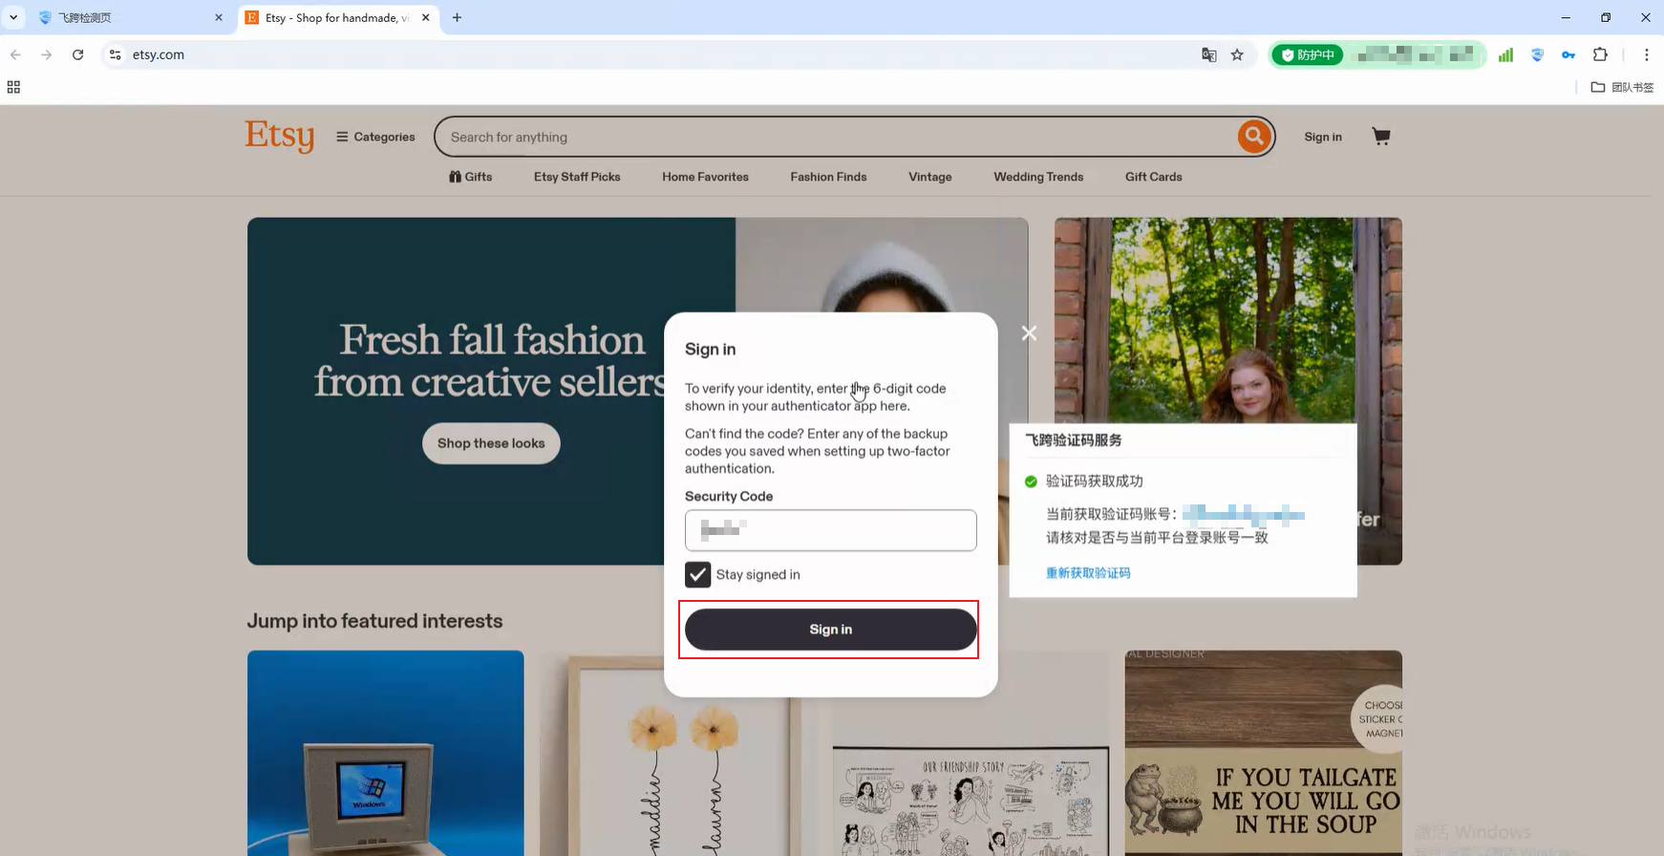Click the Etsy logo

tap(279, 136)
